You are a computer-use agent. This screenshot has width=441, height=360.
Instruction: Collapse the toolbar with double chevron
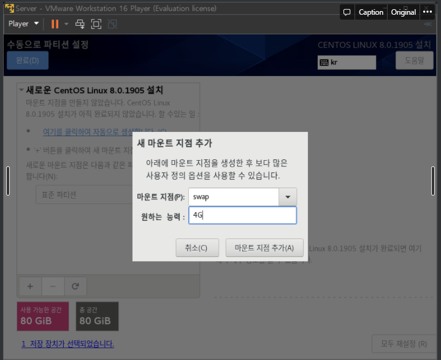click(x=428, y=24)
